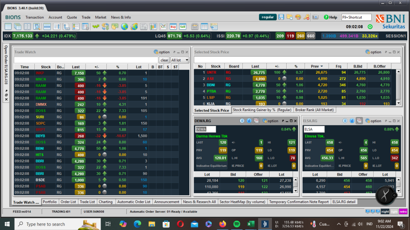Click the open folder layout icon
This screenshot has width=410, height=230.
289,17
